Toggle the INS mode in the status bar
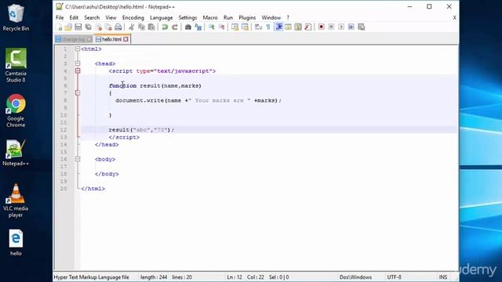 [443, 277]
